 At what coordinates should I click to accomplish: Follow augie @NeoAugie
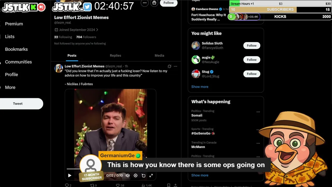click(x=252, y=59)
